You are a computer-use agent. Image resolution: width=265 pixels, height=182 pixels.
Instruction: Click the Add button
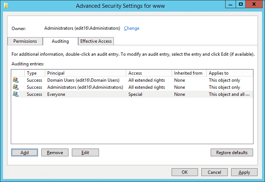(x=25, y=153)
